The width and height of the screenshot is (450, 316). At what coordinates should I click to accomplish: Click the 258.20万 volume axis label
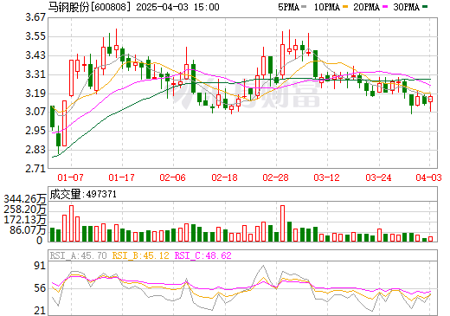coord(25,210)
